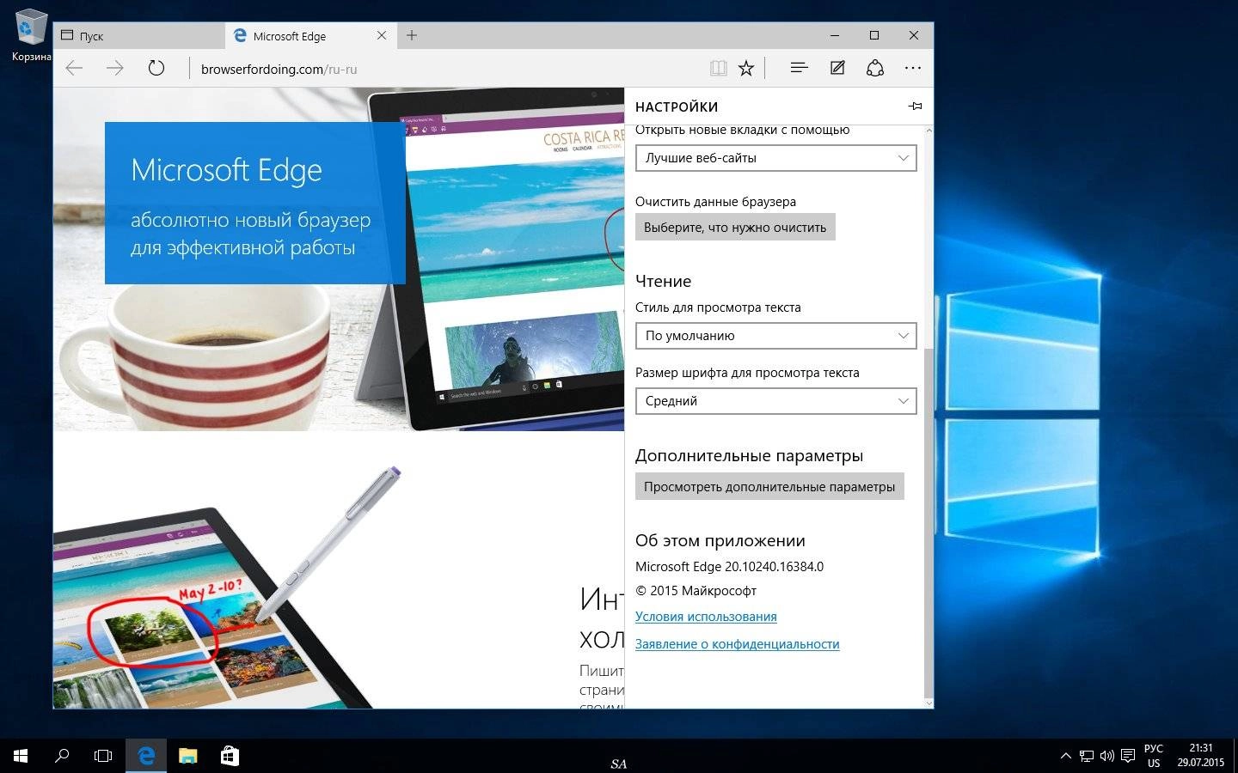
Task: Open the More actions ellipsis menu
Action: click(x=913, y=68)
